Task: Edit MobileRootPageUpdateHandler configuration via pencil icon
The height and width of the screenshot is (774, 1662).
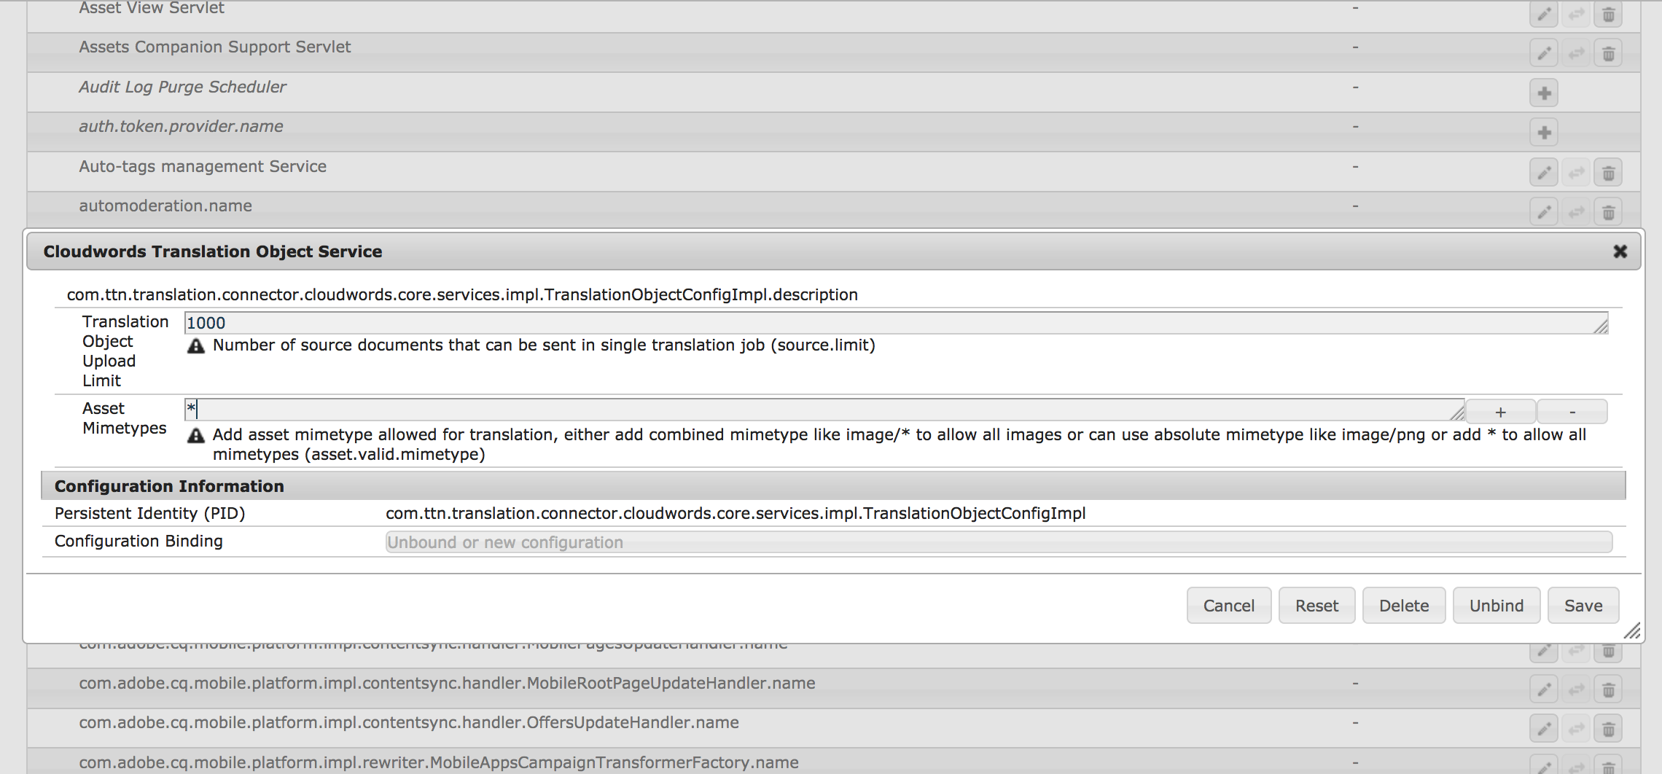Action: 1543,689
